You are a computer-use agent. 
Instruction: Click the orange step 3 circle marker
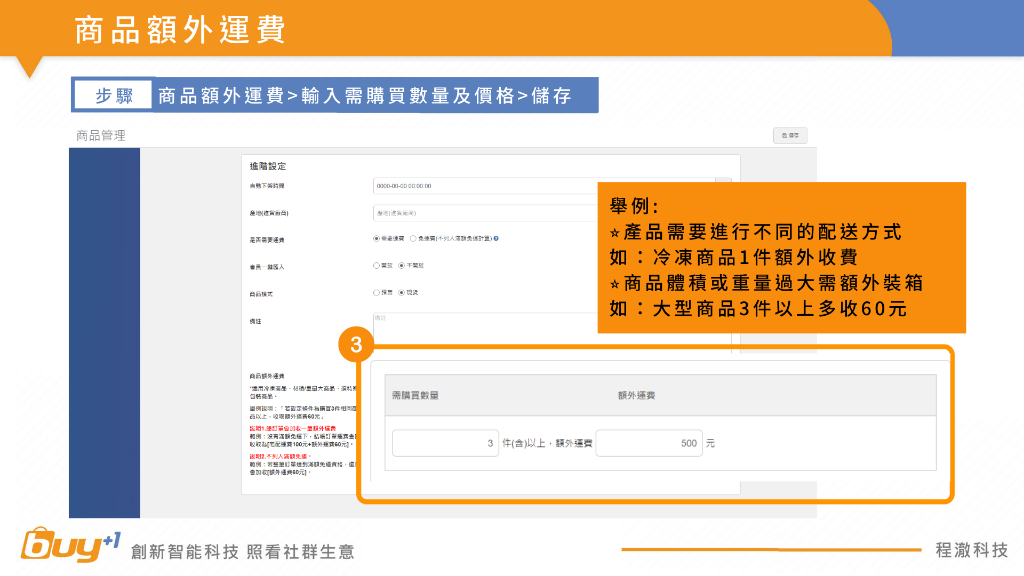[x=356, y=345]
